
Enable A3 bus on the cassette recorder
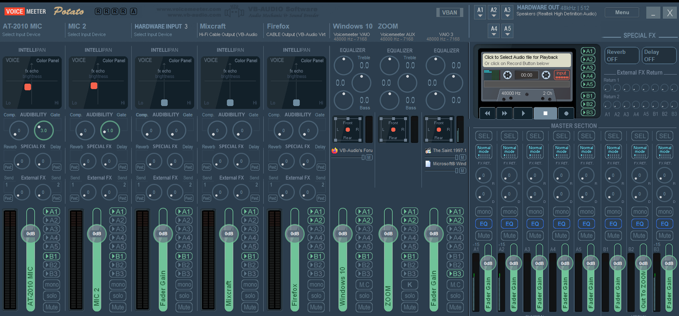click(x=588, y=68)
